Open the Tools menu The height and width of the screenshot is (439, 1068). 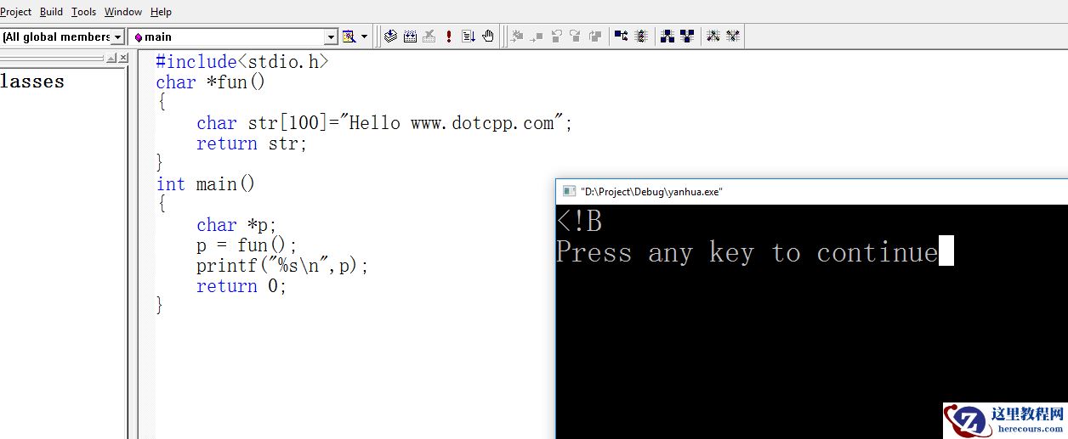click(x=83, y=12)
